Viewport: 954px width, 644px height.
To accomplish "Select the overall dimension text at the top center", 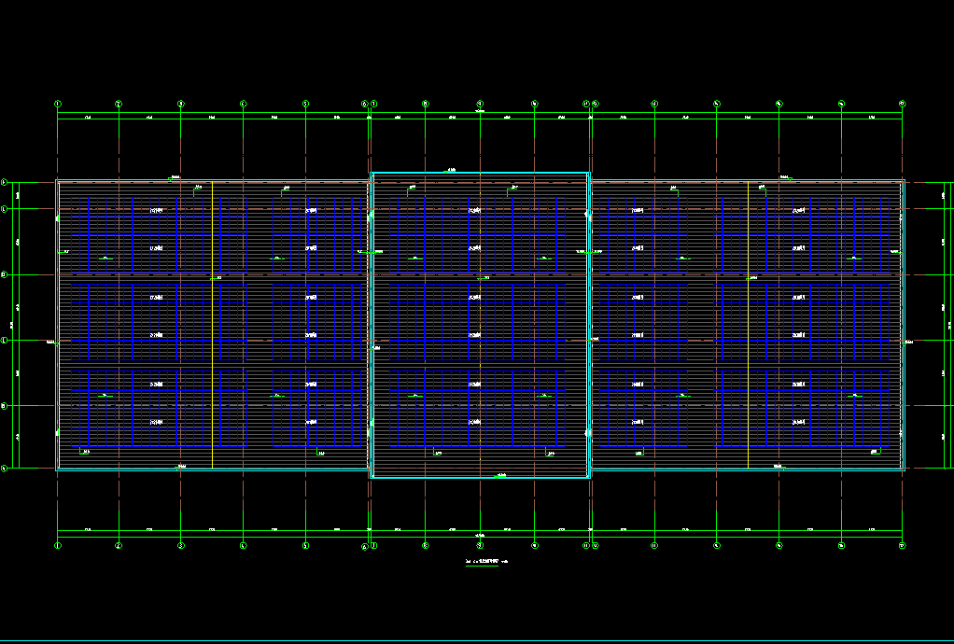I will coord(480,111).
